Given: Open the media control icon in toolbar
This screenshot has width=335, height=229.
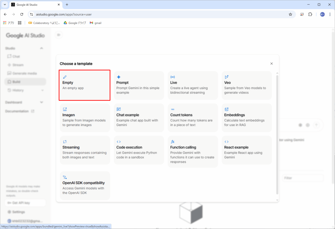Looking at the screenshot, I should [x=302, y=14].
